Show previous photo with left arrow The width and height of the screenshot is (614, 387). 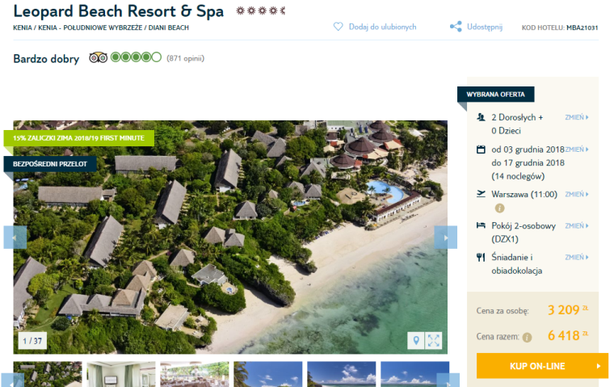point(15,238)
